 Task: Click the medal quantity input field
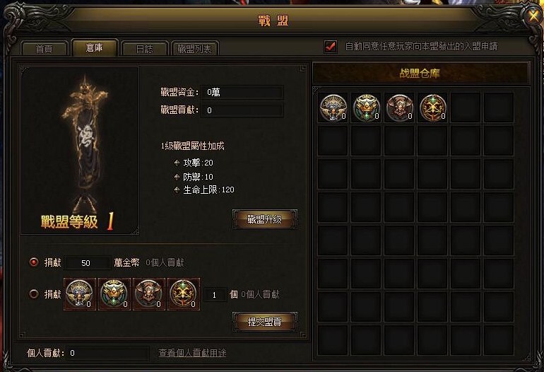tap(215, 295)
